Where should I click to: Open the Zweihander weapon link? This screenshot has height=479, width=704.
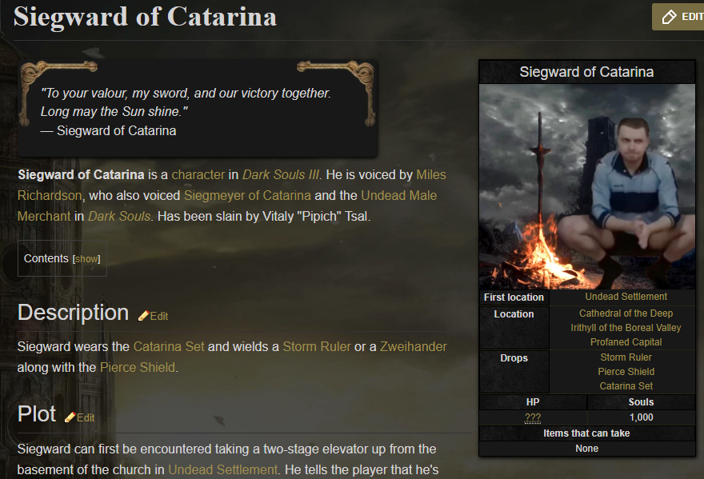tap(413, 346)
